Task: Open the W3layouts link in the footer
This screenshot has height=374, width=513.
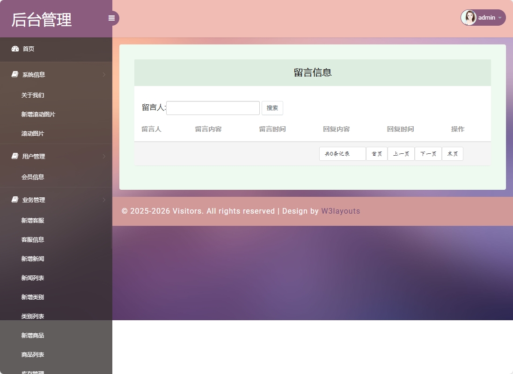Action: 341,211
